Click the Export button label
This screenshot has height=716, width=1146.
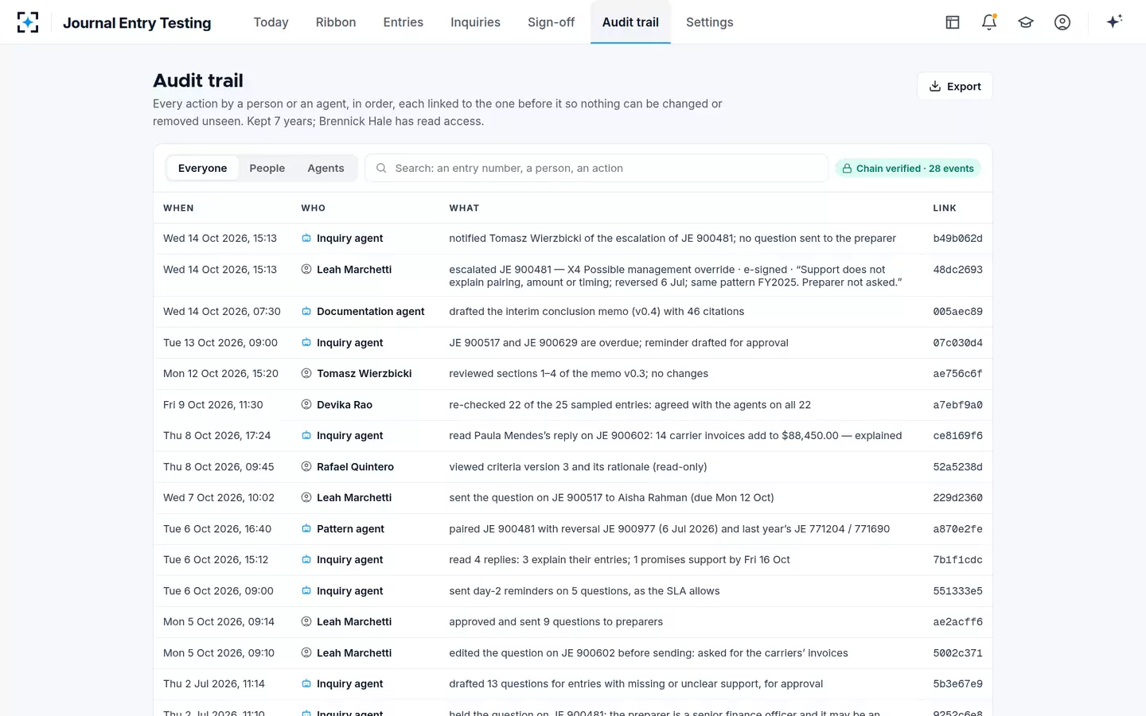click(964, 87)
